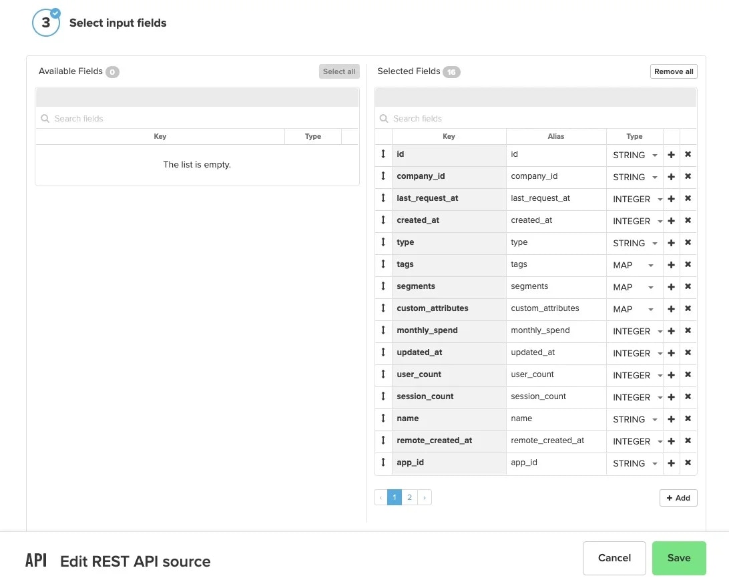The width and height of the screenshot is (729, 582).
Task: Remove the session_count field
Action: click(x=688, y=397)
